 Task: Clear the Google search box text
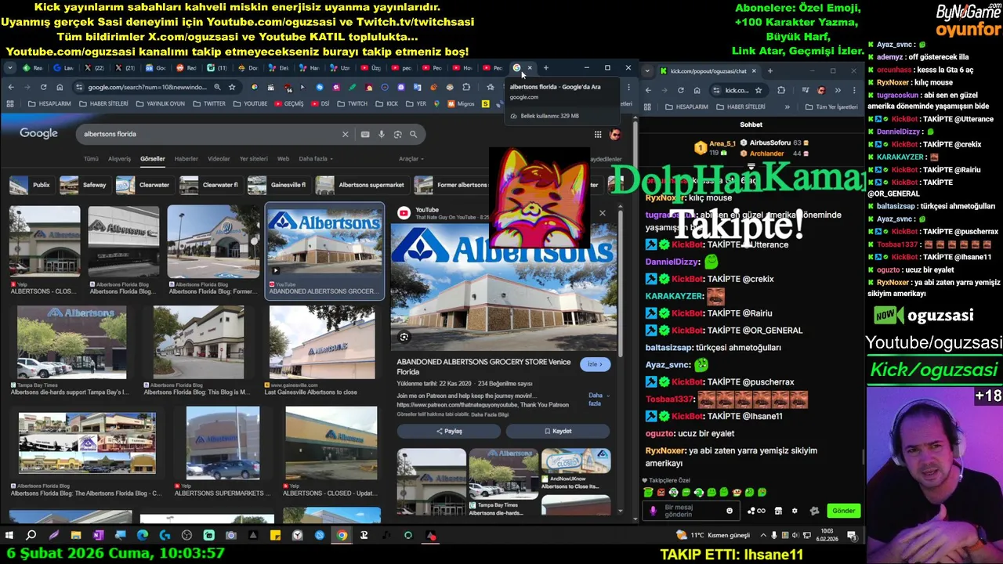345,134
